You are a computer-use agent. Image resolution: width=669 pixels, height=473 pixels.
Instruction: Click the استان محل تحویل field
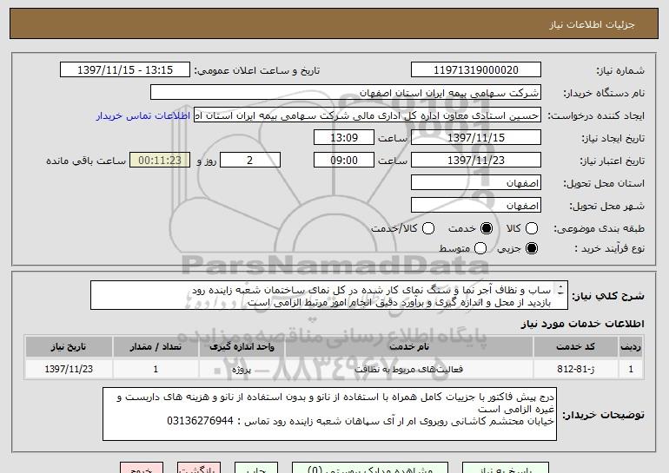[x=476, y=183]
